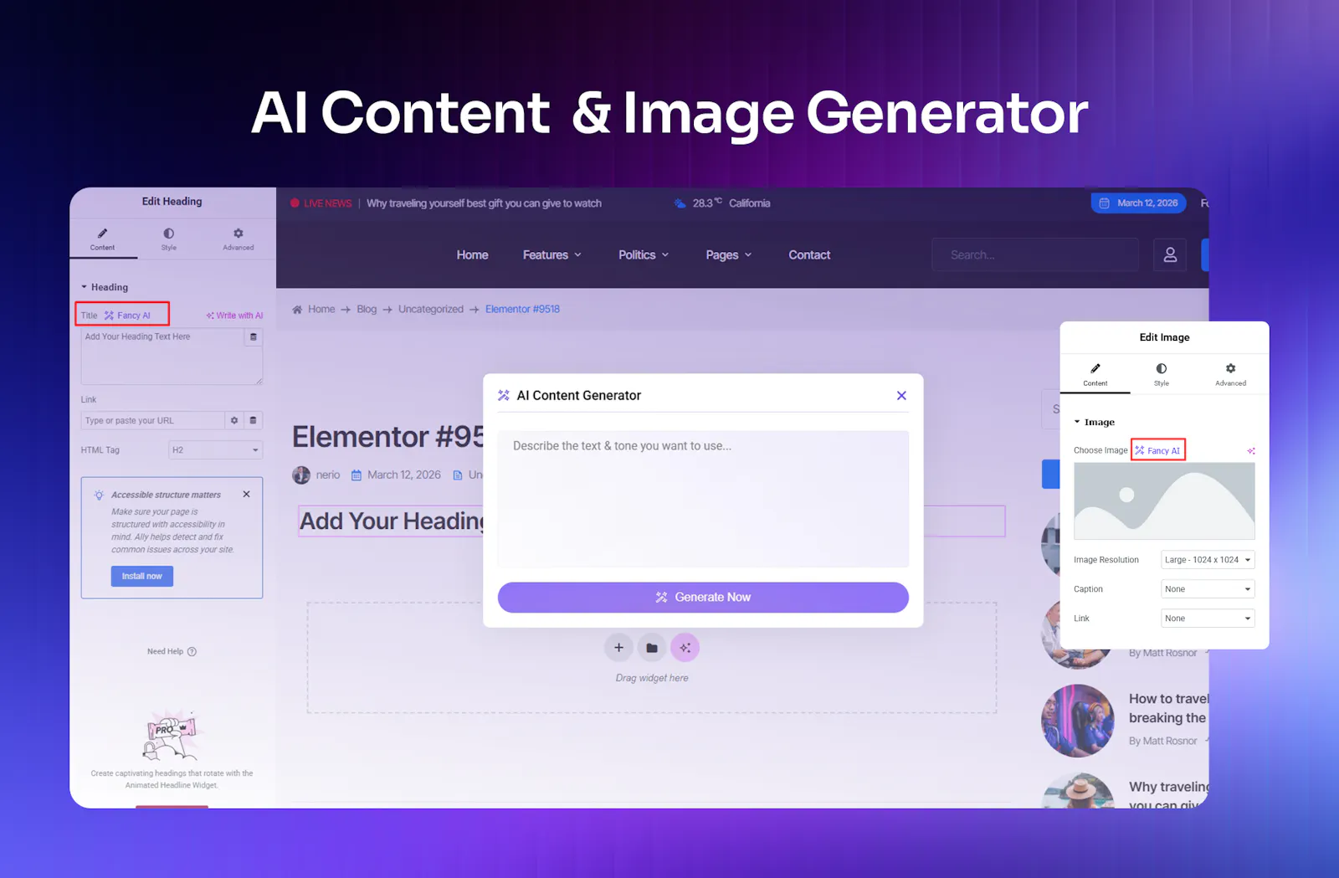Click the describe text and tone textarea
The height and width of the screenshot is (878, 1339).
tap(703, 499)
